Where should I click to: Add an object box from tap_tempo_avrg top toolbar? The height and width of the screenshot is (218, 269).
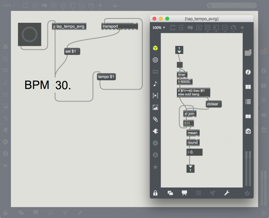pyautogui.click(x=173, y=27)
